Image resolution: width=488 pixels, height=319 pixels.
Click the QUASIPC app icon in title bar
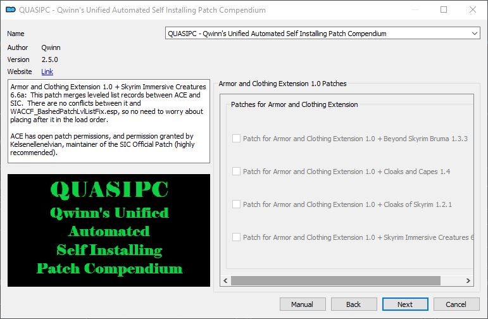point(11,9)
